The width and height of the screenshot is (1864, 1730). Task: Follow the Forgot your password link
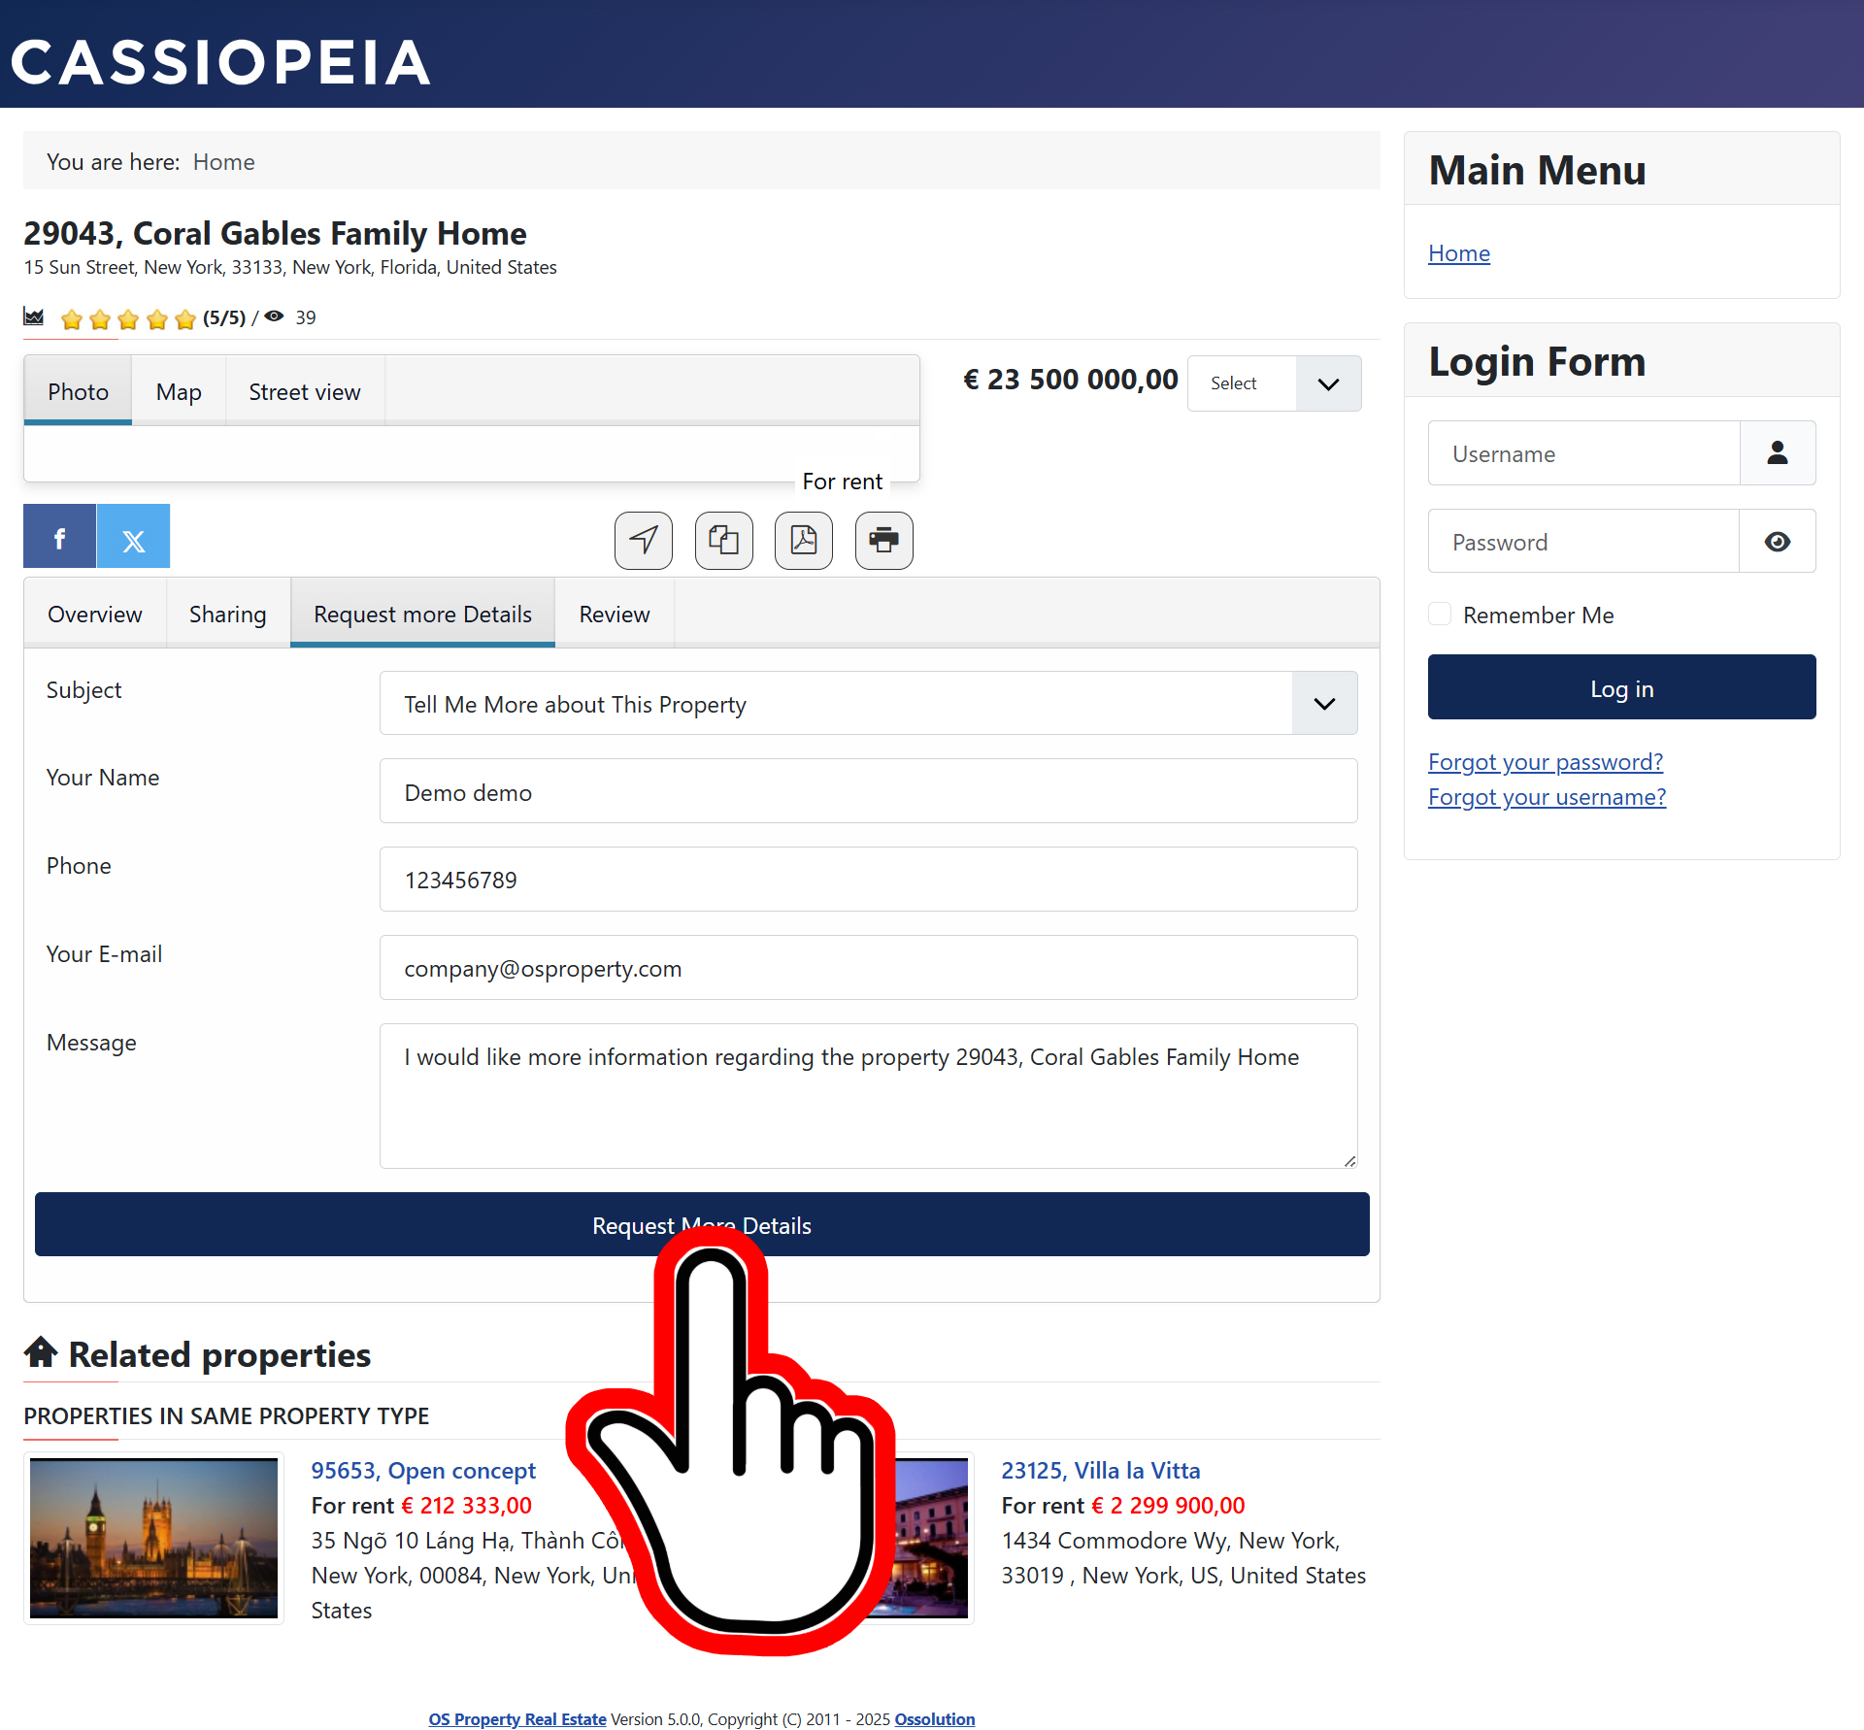pos(1546,762)
